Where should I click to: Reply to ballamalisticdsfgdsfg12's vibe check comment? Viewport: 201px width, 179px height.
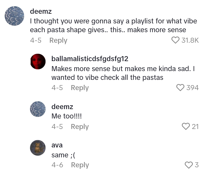[80, 88]
